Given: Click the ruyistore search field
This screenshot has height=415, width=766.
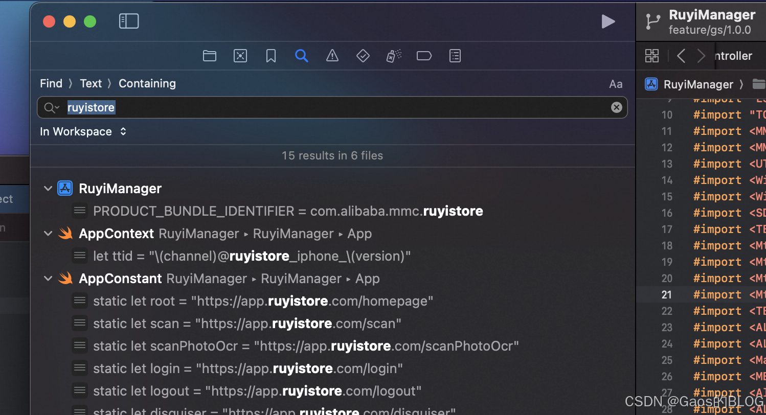Looking at the screenshot, I should click(x=332, y=107).
